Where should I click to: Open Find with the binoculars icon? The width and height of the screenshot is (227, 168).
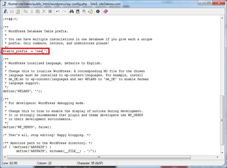[x=71, y=11]
